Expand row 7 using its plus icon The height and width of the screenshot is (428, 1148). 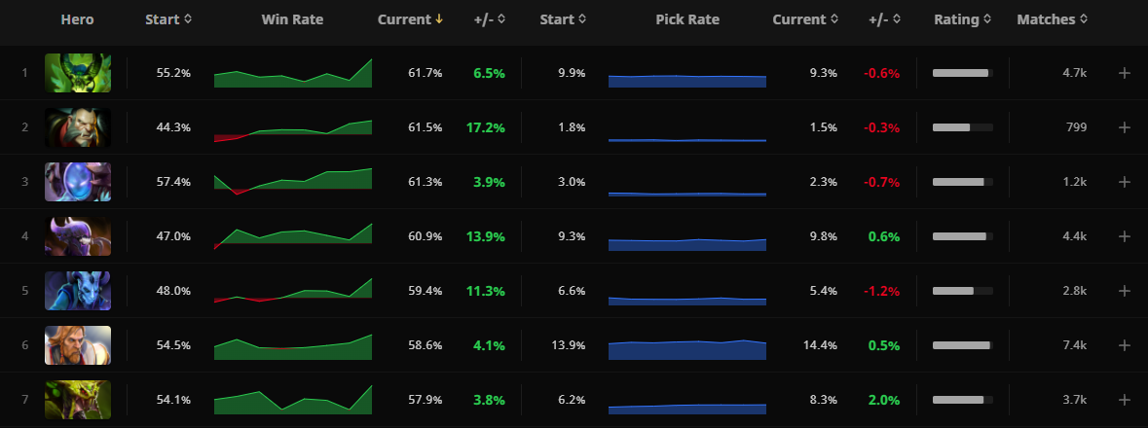pyautogui.click(x=1125, y=400)
